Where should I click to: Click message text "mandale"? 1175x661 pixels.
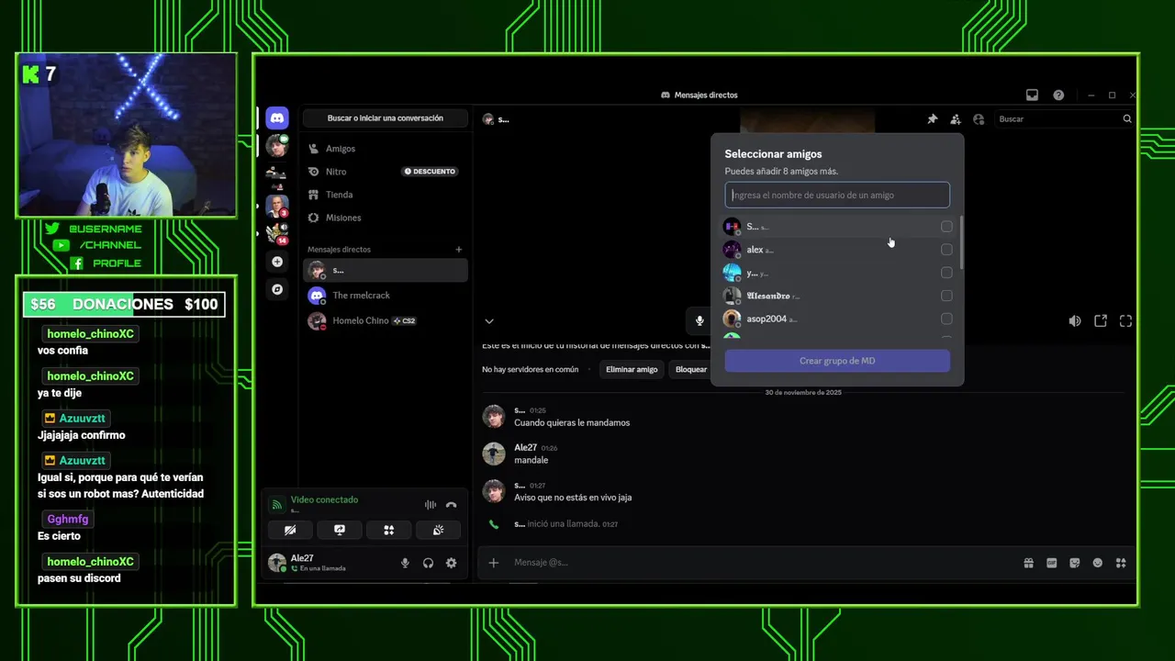(x=531, y=460)
